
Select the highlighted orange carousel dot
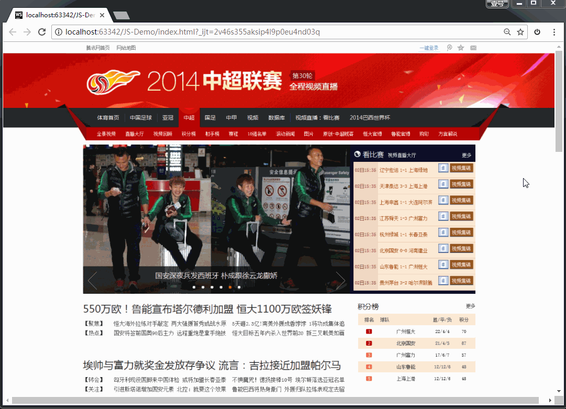coord(230,288)
